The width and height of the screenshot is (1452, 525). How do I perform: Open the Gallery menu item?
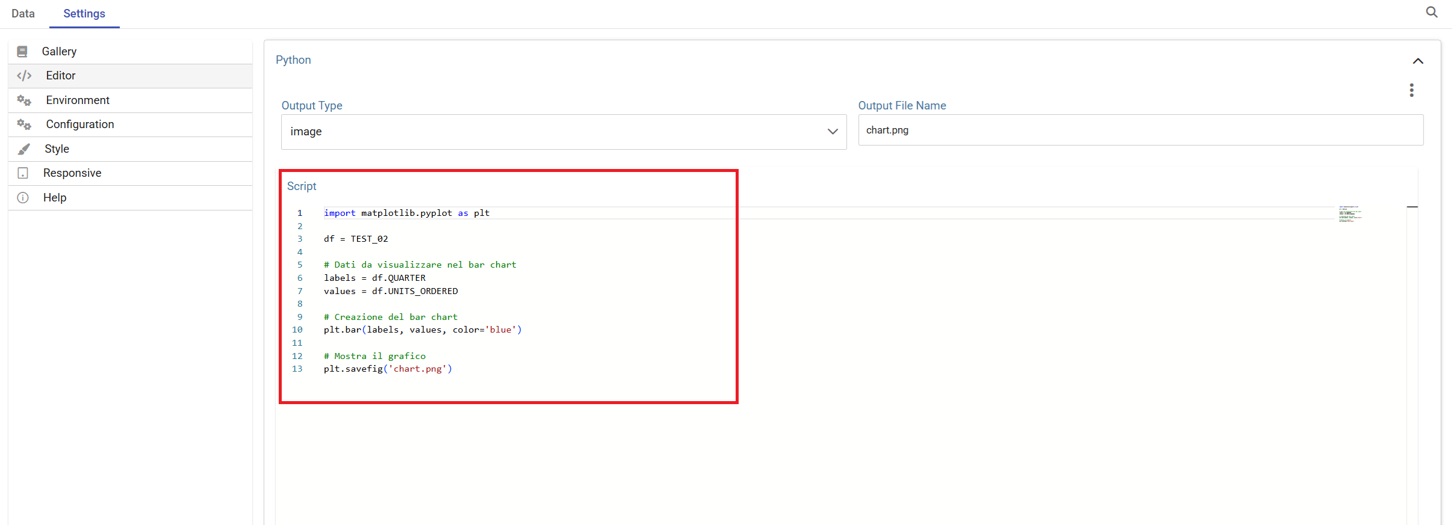point(130,52)
